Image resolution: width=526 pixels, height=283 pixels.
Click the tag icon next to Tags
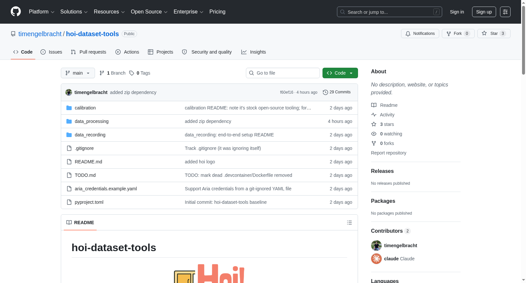(x=131, y=73)
